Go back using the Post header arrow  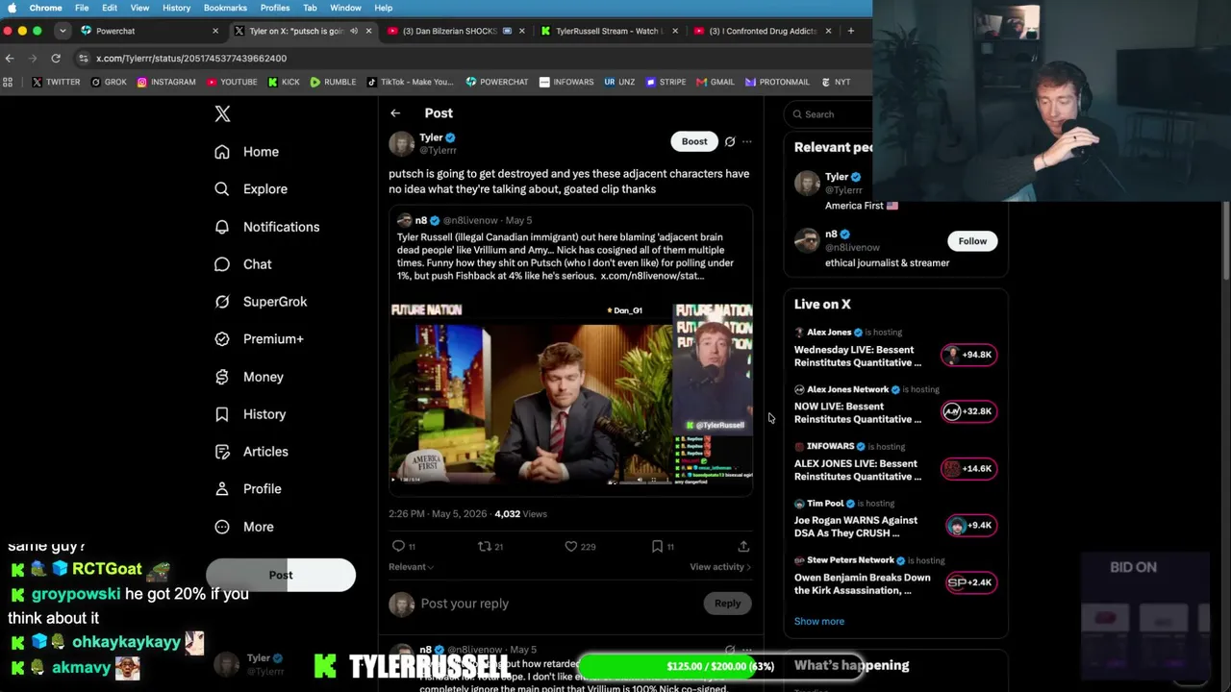click(395, 113)
